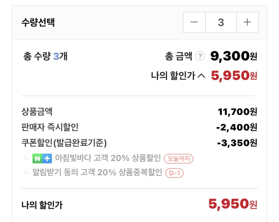
Task: Click the red 5,950원 beside the chevron
Action: pos(234,76)
